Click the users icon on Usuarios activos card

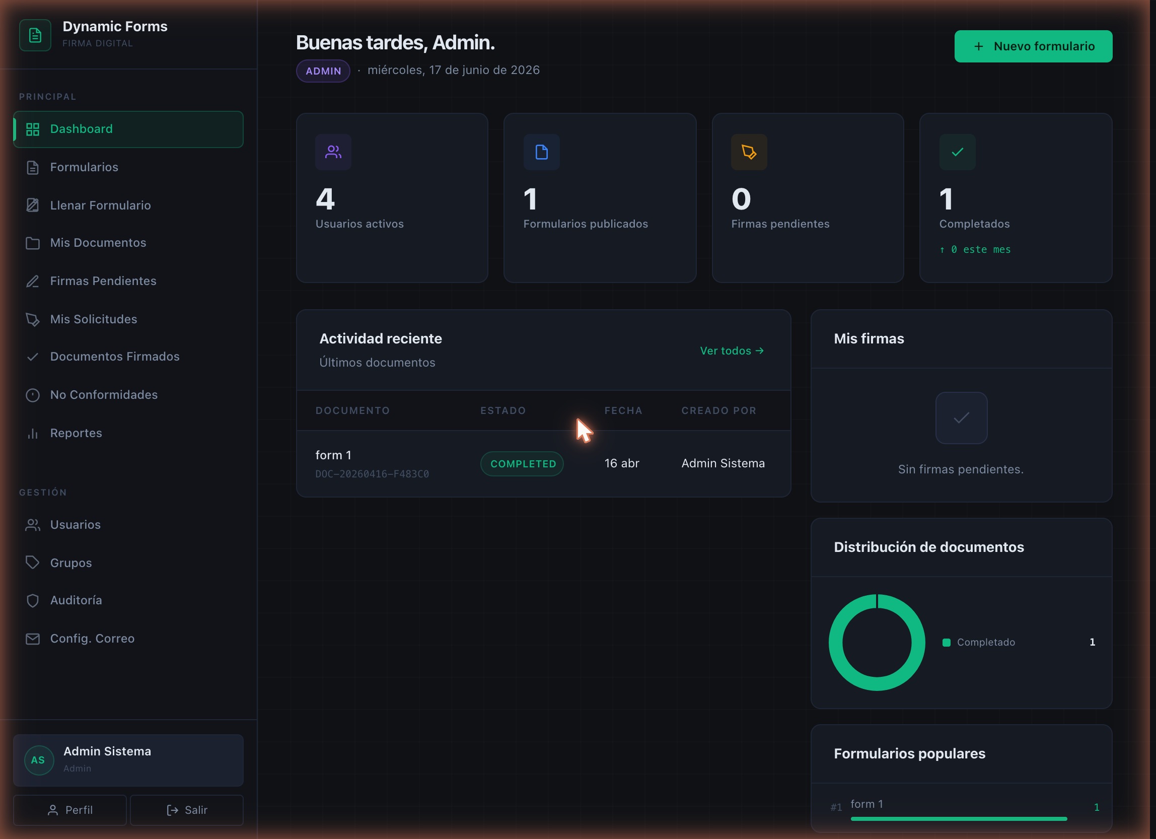pos(333,152)
